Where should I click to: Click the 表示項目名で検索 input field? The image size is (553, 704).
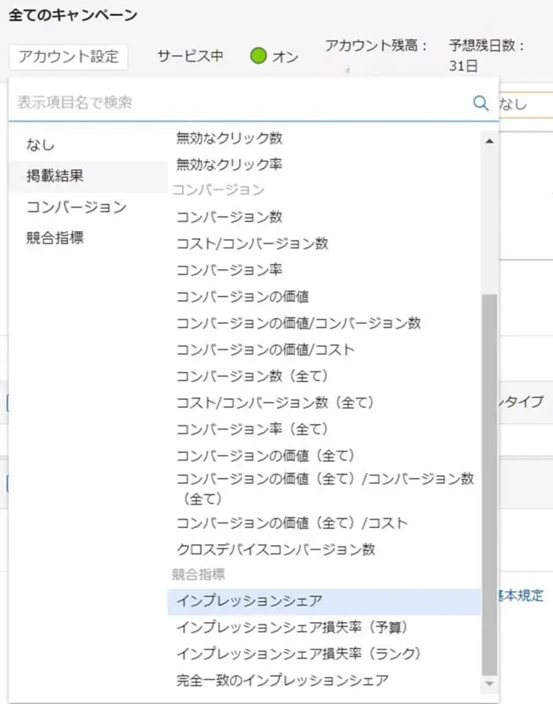(x=206, y=103)
